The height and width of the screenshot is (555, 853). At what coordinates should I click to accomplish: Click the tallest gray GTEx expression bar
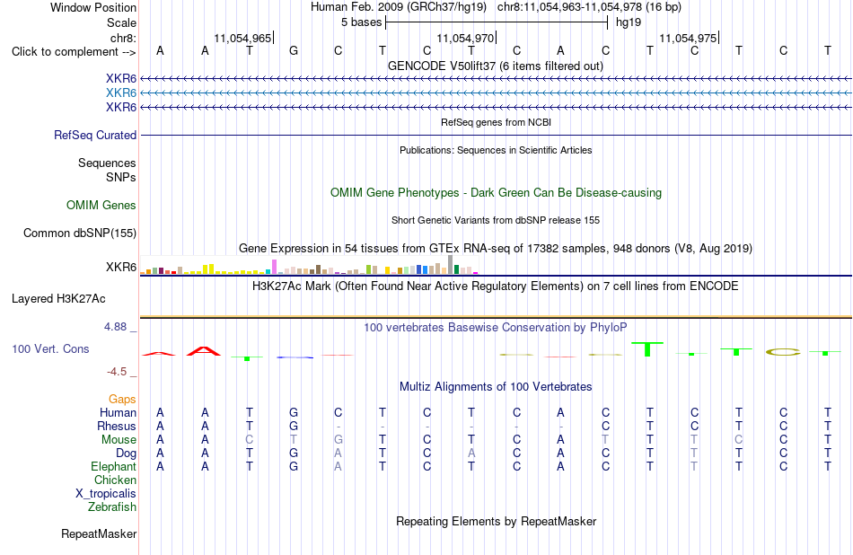pos(450,264)
